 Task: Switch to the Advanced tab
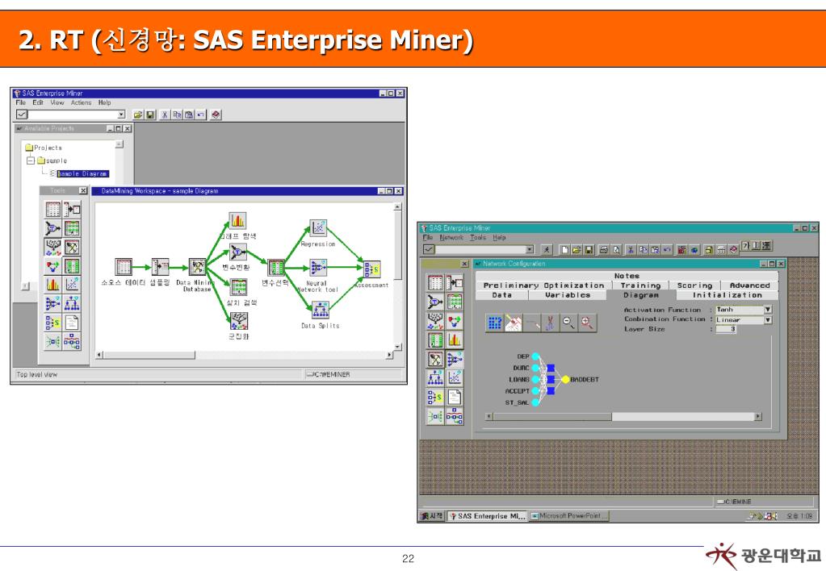(749, 285)
